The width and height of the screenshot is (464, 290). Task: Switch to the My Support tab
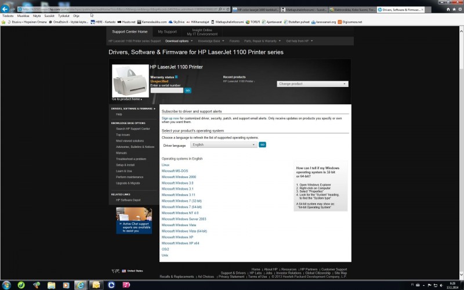pos(167,31)
